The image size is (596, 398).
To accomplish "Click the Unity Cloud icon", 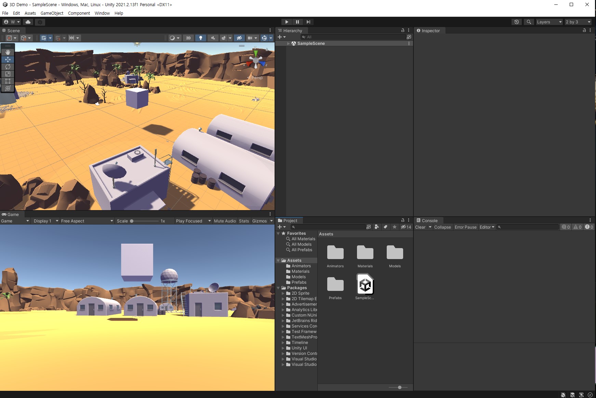I will [x=28, y=22].
